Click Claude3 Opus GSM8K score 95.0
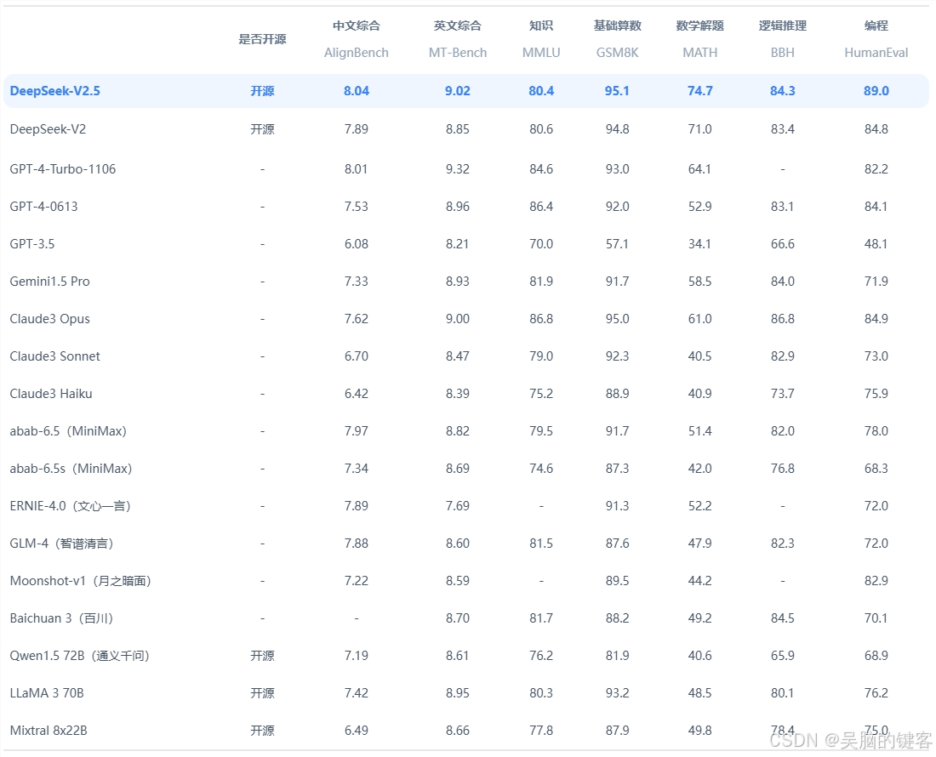The width and height of the screenshot is (936, 757). pyautogui.click(x=617, y=319)
